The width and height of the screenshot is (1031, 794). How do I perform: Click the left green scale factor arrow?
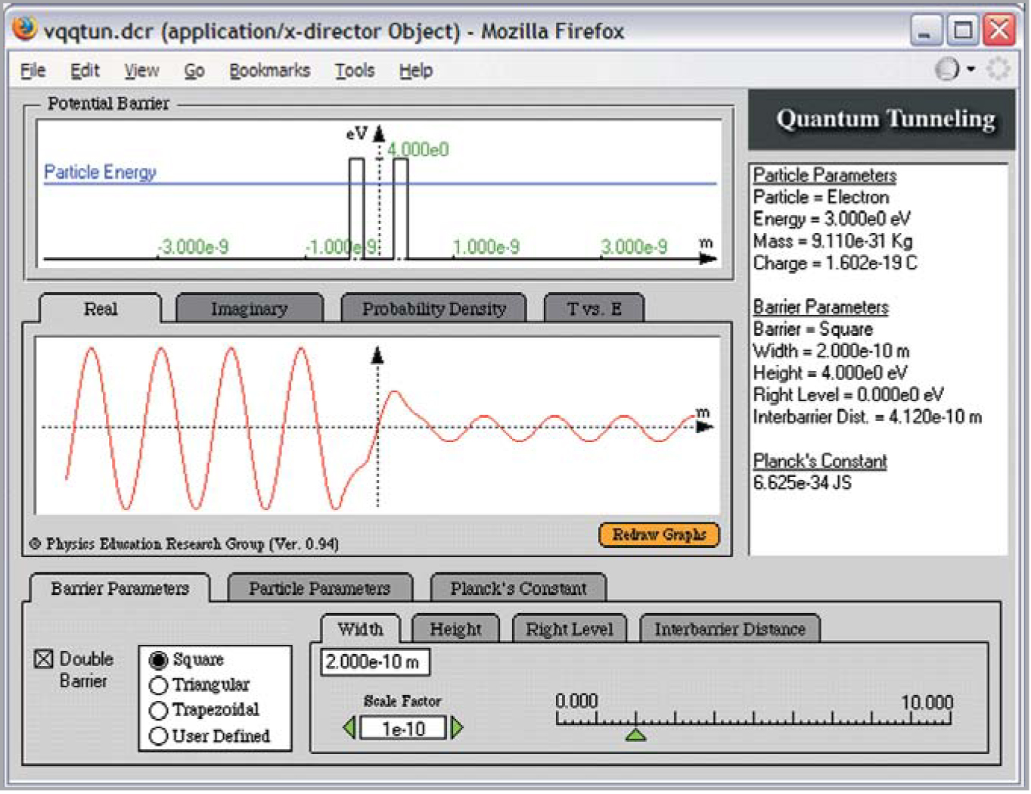click(x=349, y=728)
